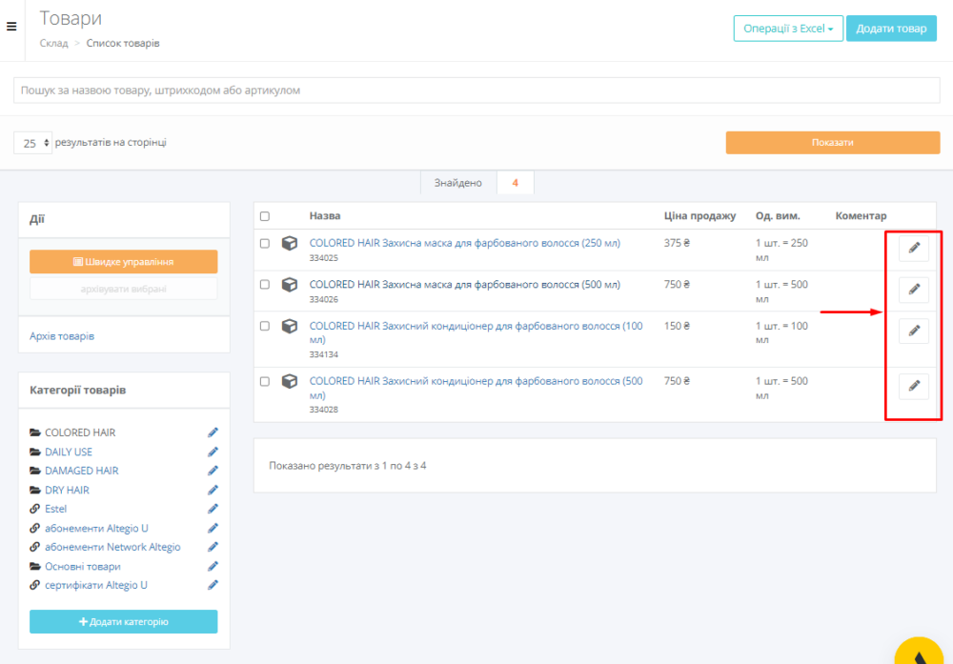
Task: Click the Estel link chain icon
Action: point(34,509)
